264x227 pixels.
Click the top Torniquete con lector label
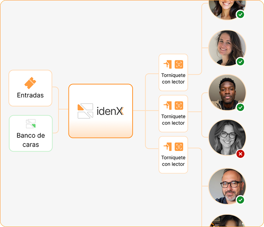click(173, 79)
